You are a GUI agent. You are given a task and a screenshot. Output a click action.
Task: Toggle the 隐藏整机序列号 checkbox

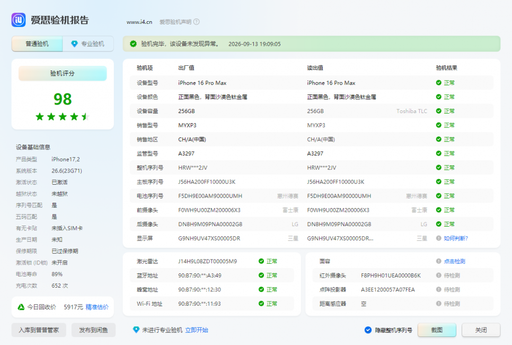368,330
